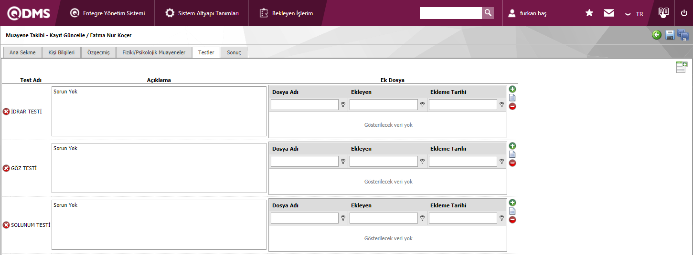Go back with green arrow icon

657,35
